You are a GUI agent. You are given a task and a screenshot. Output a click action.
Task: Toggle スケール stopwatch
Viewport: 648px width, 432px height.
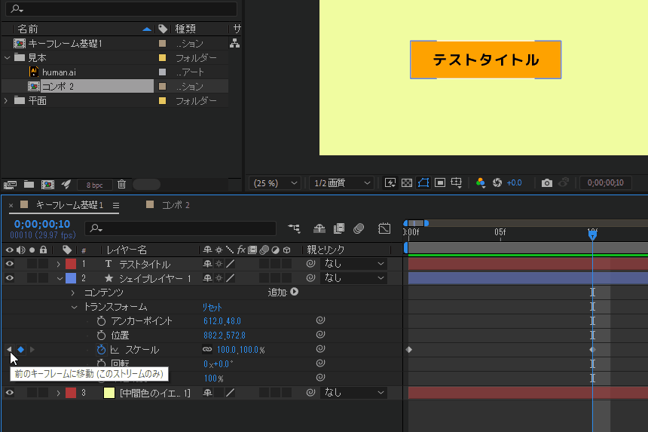click(x=101, y=349)
